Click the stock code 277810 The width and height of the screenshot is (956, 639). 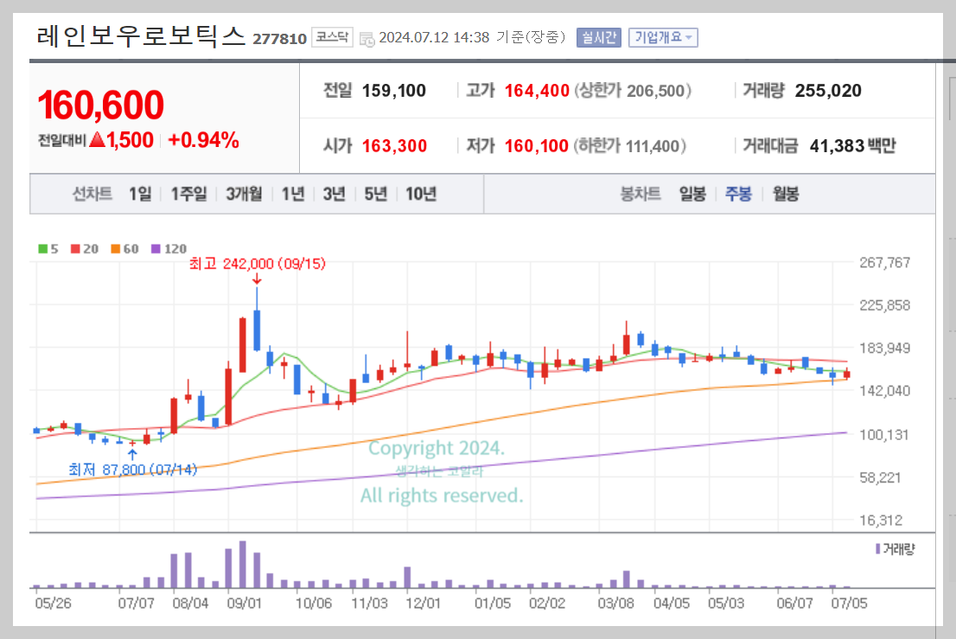pyautogui.click(x=279, y=39)
